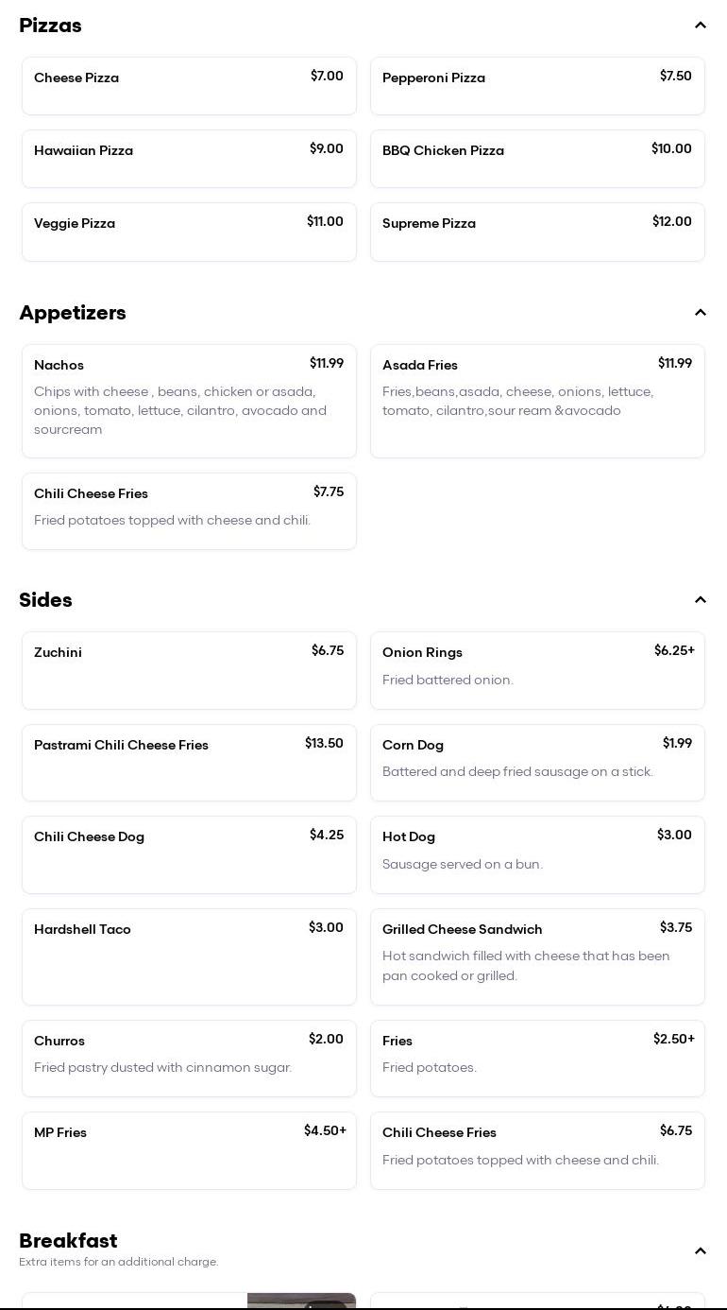Choose the Hardshell Taco item
Screen dimensions: 727x1310
189,957
